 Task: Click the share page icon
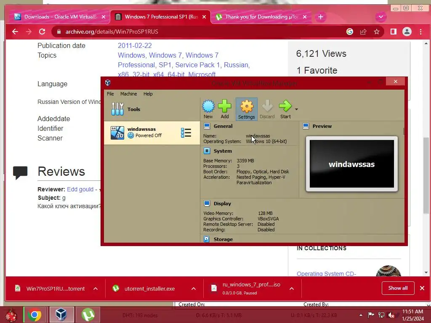[x=363, y=32]
